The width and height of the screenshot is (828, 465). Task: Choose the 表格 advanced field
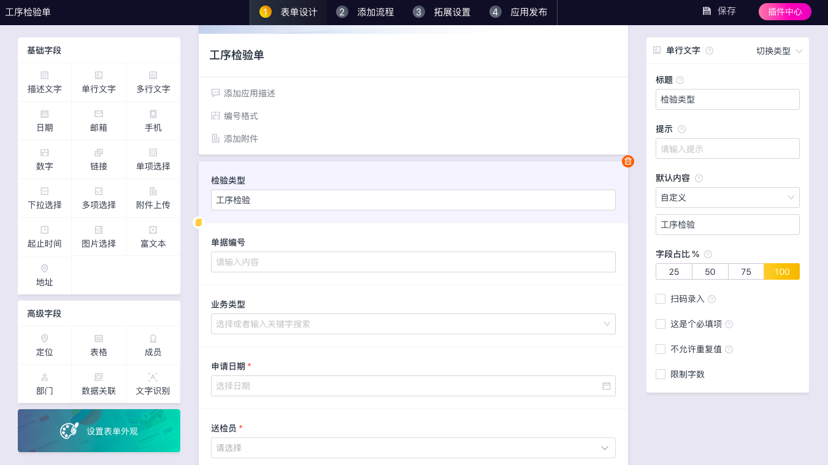pos(99,345)
